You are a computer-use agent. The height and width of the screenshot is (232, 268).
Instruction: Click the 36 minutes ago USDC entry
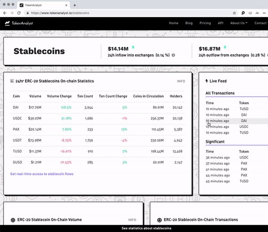click(237, 157)
